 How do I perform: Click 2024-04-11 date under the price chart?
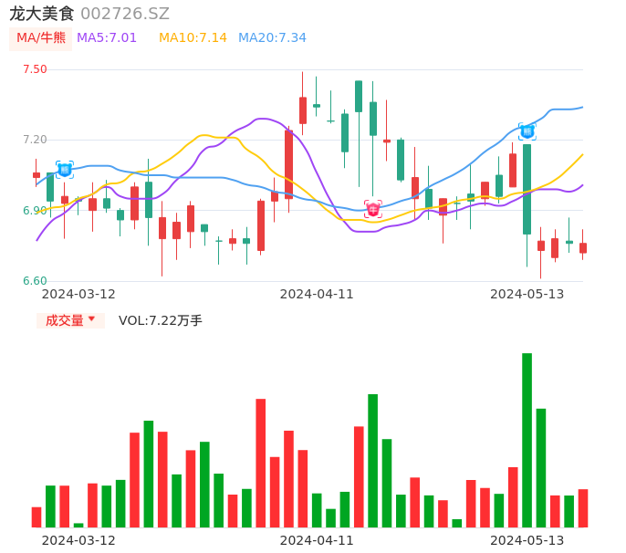pyautogui.click(x=317, y=294)
